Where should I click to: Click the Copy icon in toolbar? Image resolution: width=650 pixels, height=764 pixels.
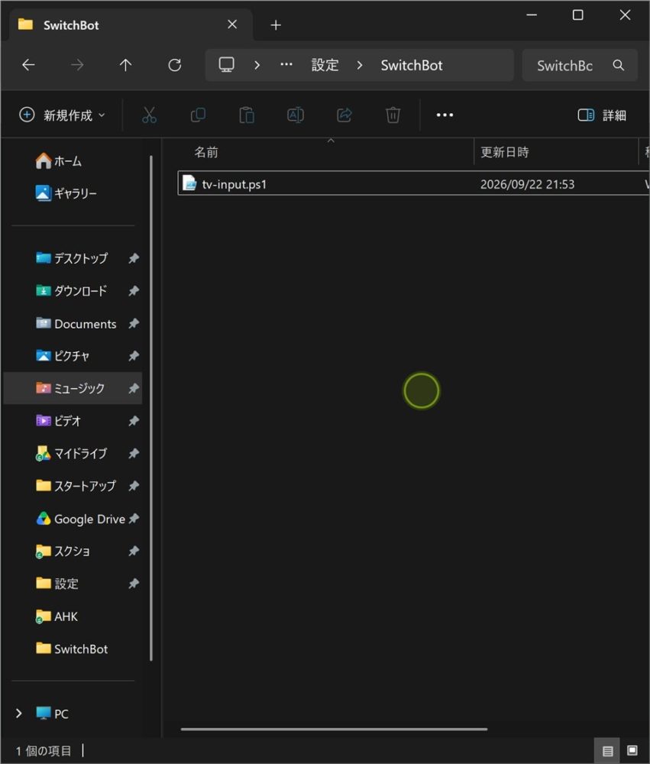[x=198, y=115]
